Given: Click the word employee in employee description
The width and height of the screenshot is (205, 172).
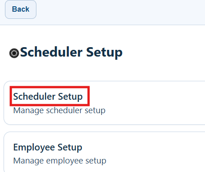Looking at the screenshot, I should coord(64,161).
